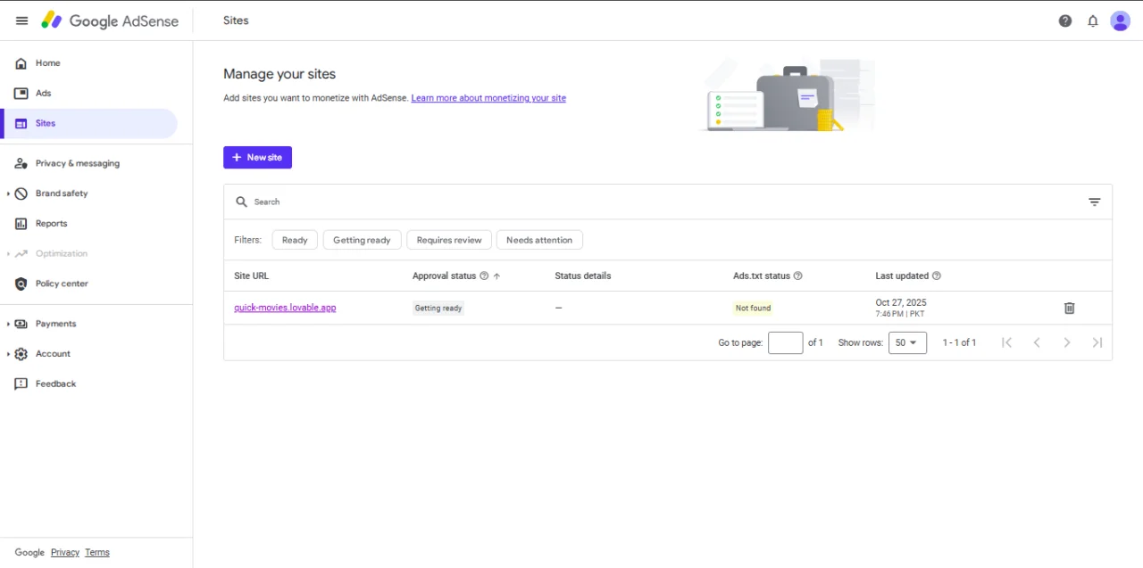Go to the previous page arrow
The height and width of the screenshot is (568, 1143).
[1037, 342]
